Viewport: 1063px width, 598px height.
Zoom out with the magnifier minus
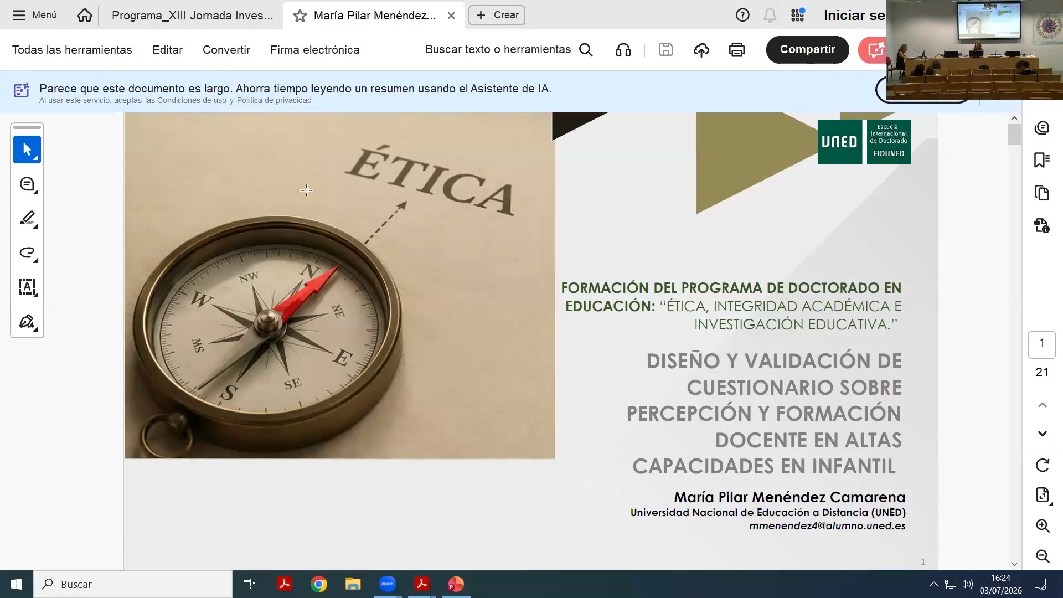point(1043,556)
